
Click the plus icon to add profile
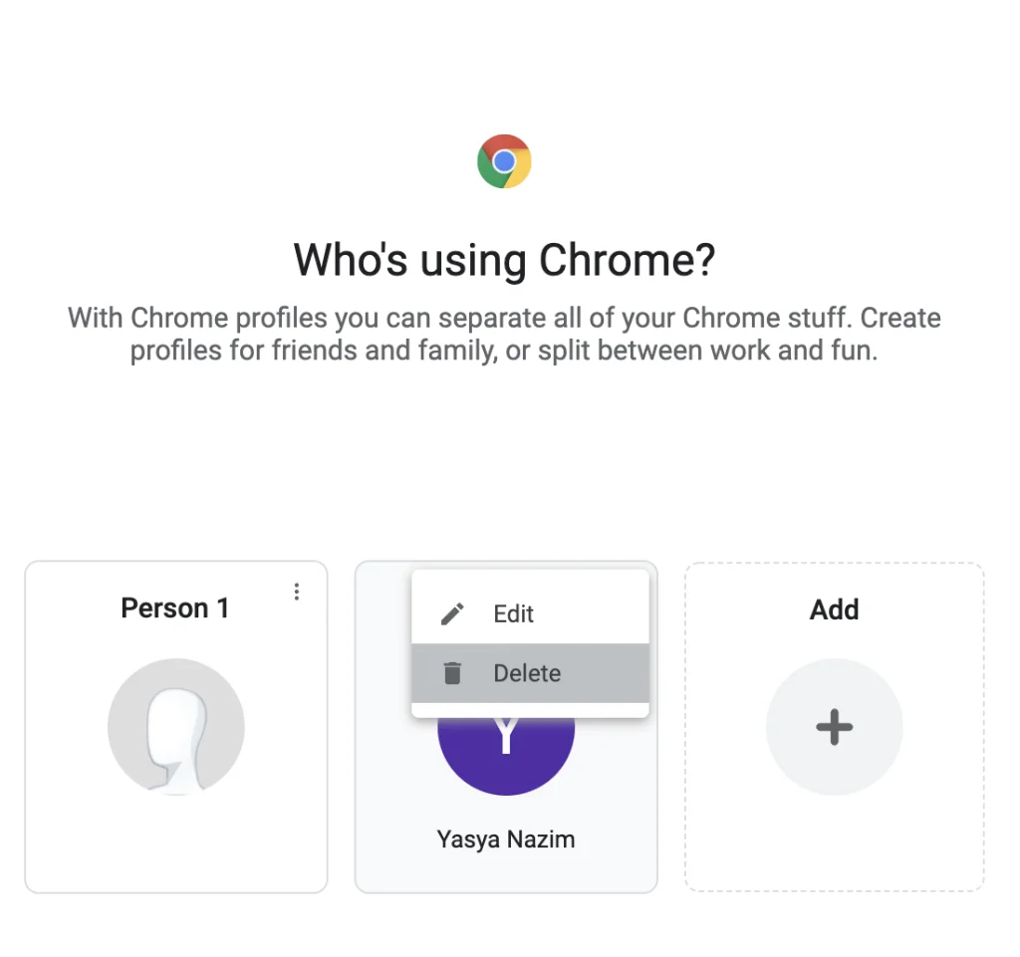point(834,727)
